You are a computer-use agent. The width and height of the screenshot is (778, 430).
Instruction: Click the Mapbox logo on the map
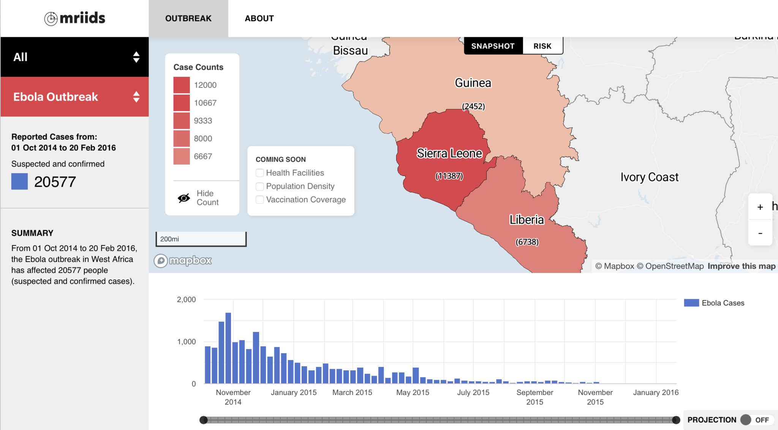183,261
